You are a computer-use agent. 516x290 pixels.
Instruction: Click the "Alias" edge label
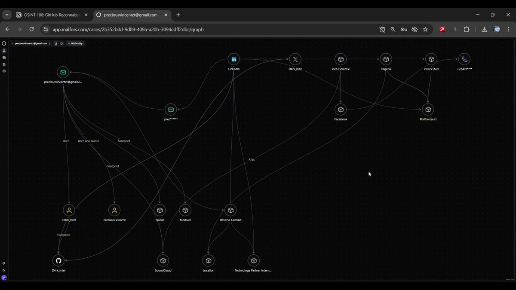pos(252,159)
